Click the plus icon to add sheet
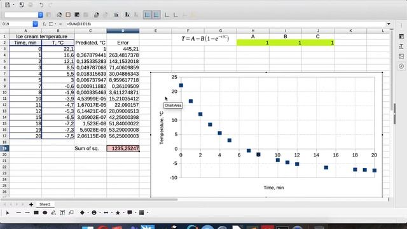The image size is (407, 229). click(x=31, y=204)
